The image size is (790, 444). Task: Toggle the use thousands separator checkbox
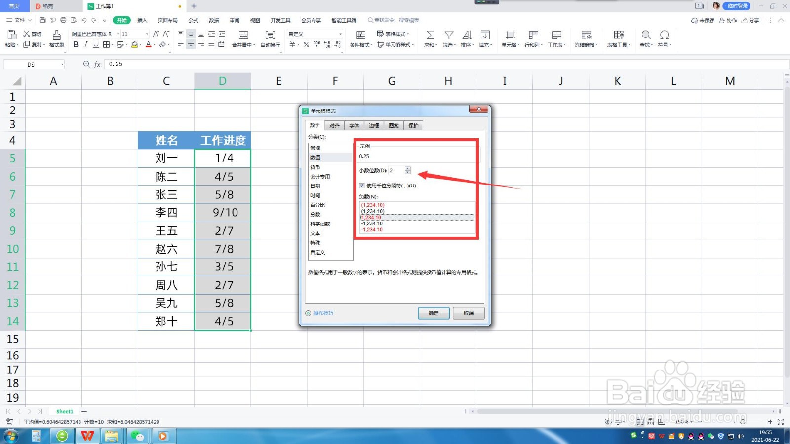(x=362, y=186)
